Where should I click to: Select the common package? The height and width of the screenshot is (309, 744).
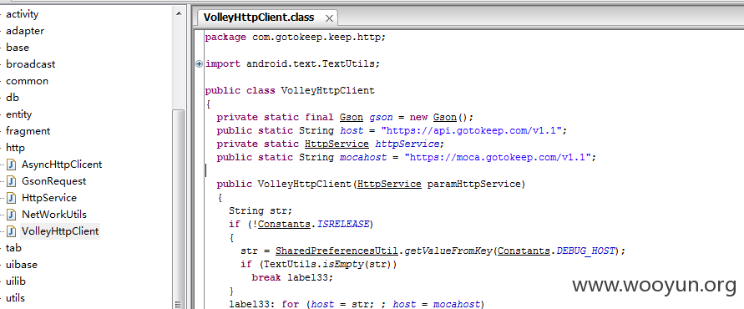[x=27, y=81]
